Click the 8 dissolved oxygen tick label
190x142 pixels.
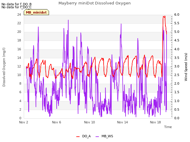(20, 83)
